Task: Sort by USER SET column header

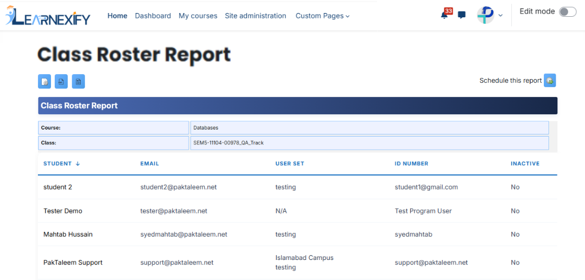Action: pos(289,164)
